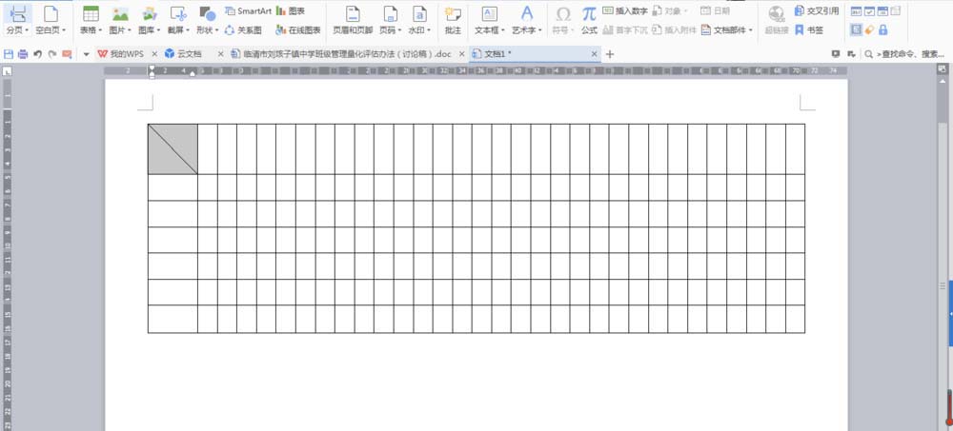Close the 云文档 tab
The height and width of the screenshot is (431, 953).
220,54
